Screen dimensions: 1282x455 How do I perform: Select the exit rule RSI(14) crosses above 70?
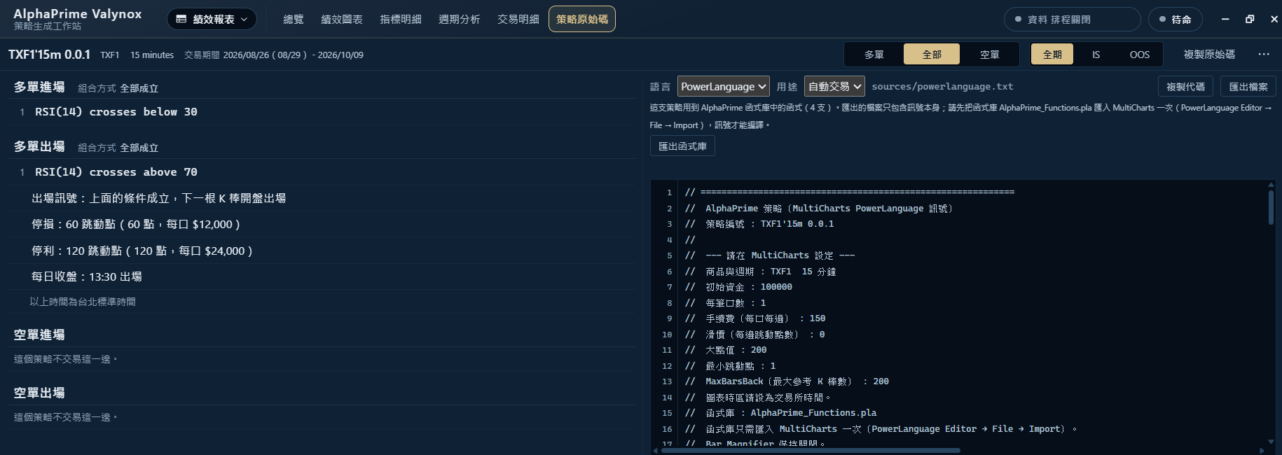pyautogui.click(x=322, y=172)
